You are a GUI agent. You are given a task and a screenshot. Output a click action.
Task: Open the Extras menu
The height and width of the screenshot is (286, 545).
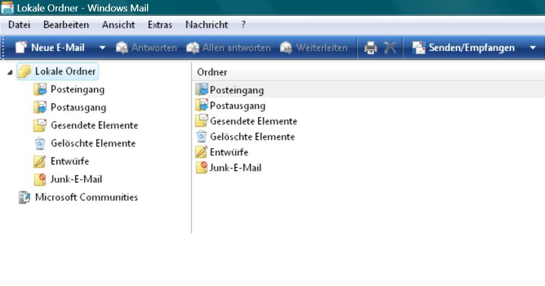[x=160, y=25]
